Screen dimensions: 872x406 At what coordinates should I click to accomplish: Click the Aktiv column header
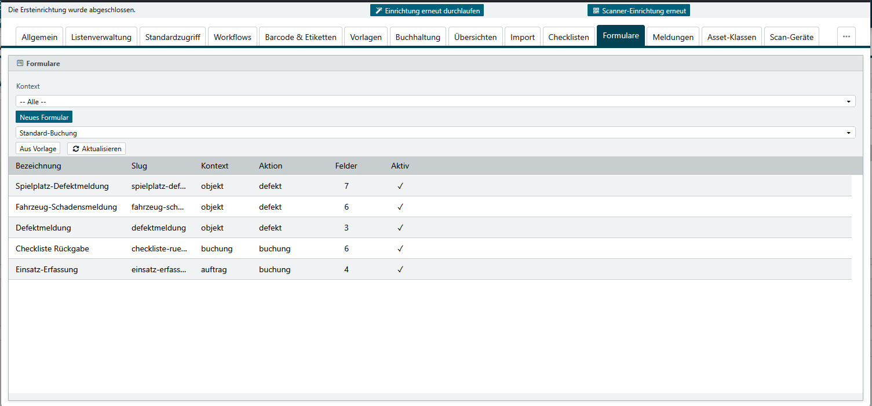tap(400, 166)
